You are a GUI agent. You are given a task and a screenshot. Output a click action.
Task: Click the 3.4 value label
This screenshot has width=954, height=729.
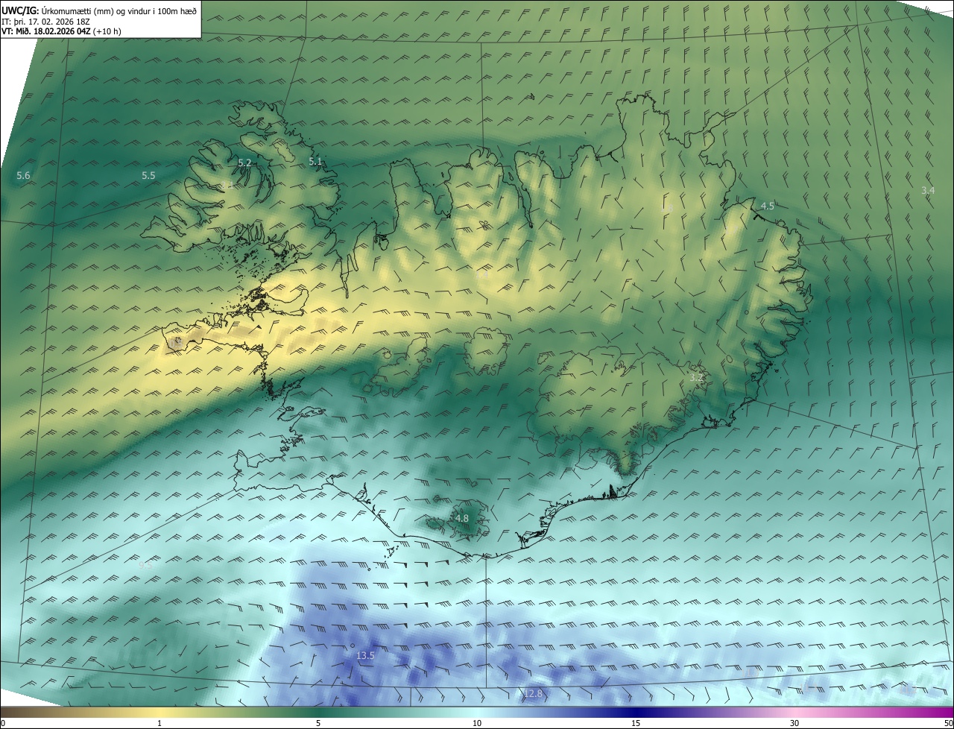927,191
